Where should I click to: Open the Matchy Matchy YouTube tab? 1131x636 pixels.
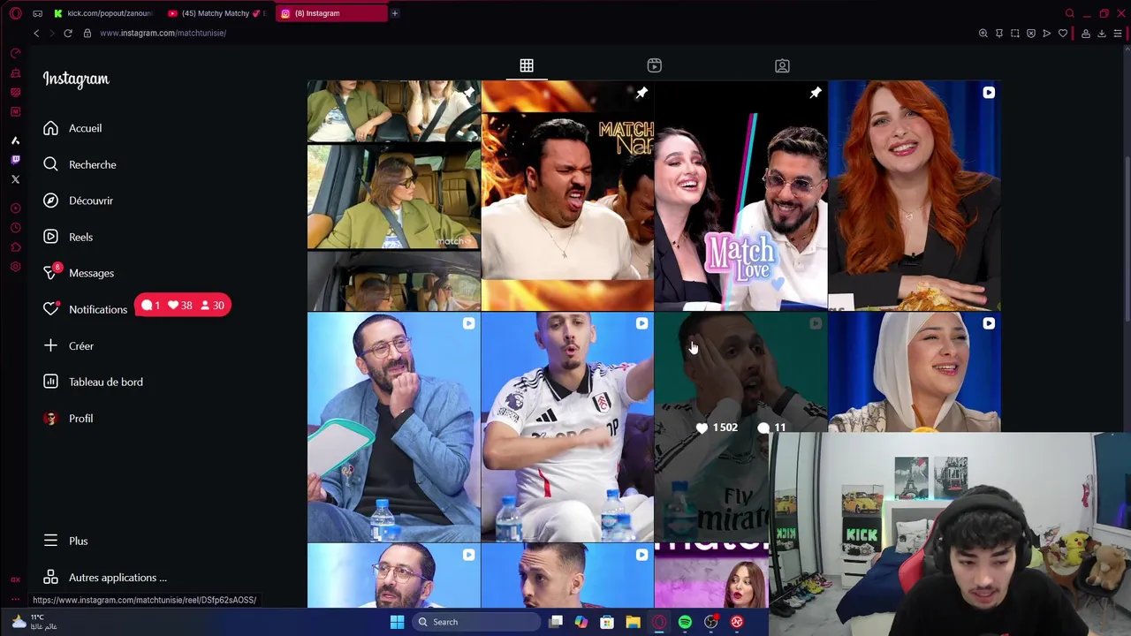point(216,13)
